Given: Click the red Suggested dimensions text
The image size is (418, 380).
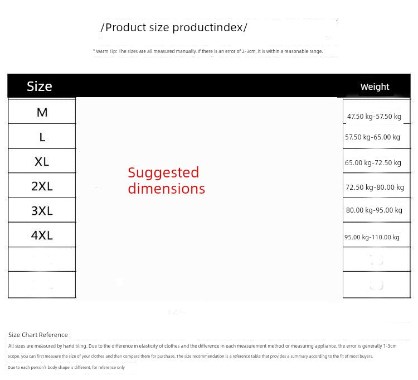Looking at the screenshot, I should [x=166, y=180].
